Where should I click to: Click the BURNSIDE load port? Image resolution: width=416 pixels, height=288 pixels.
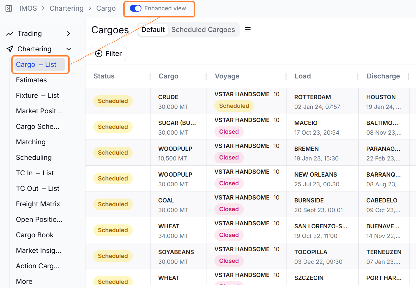coord(309,201)
